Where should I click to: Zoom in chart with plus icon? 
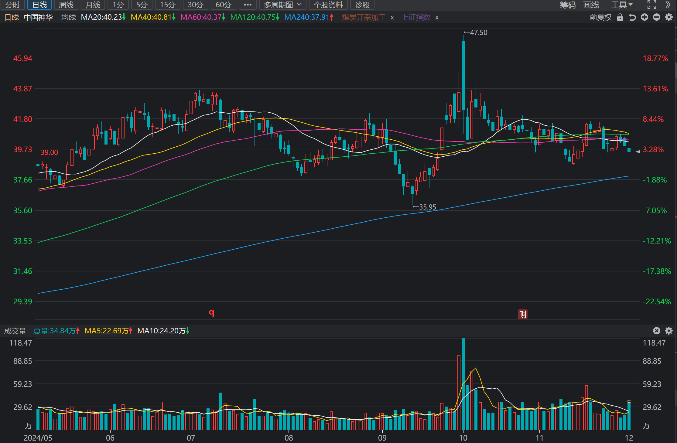coord(645,17)
